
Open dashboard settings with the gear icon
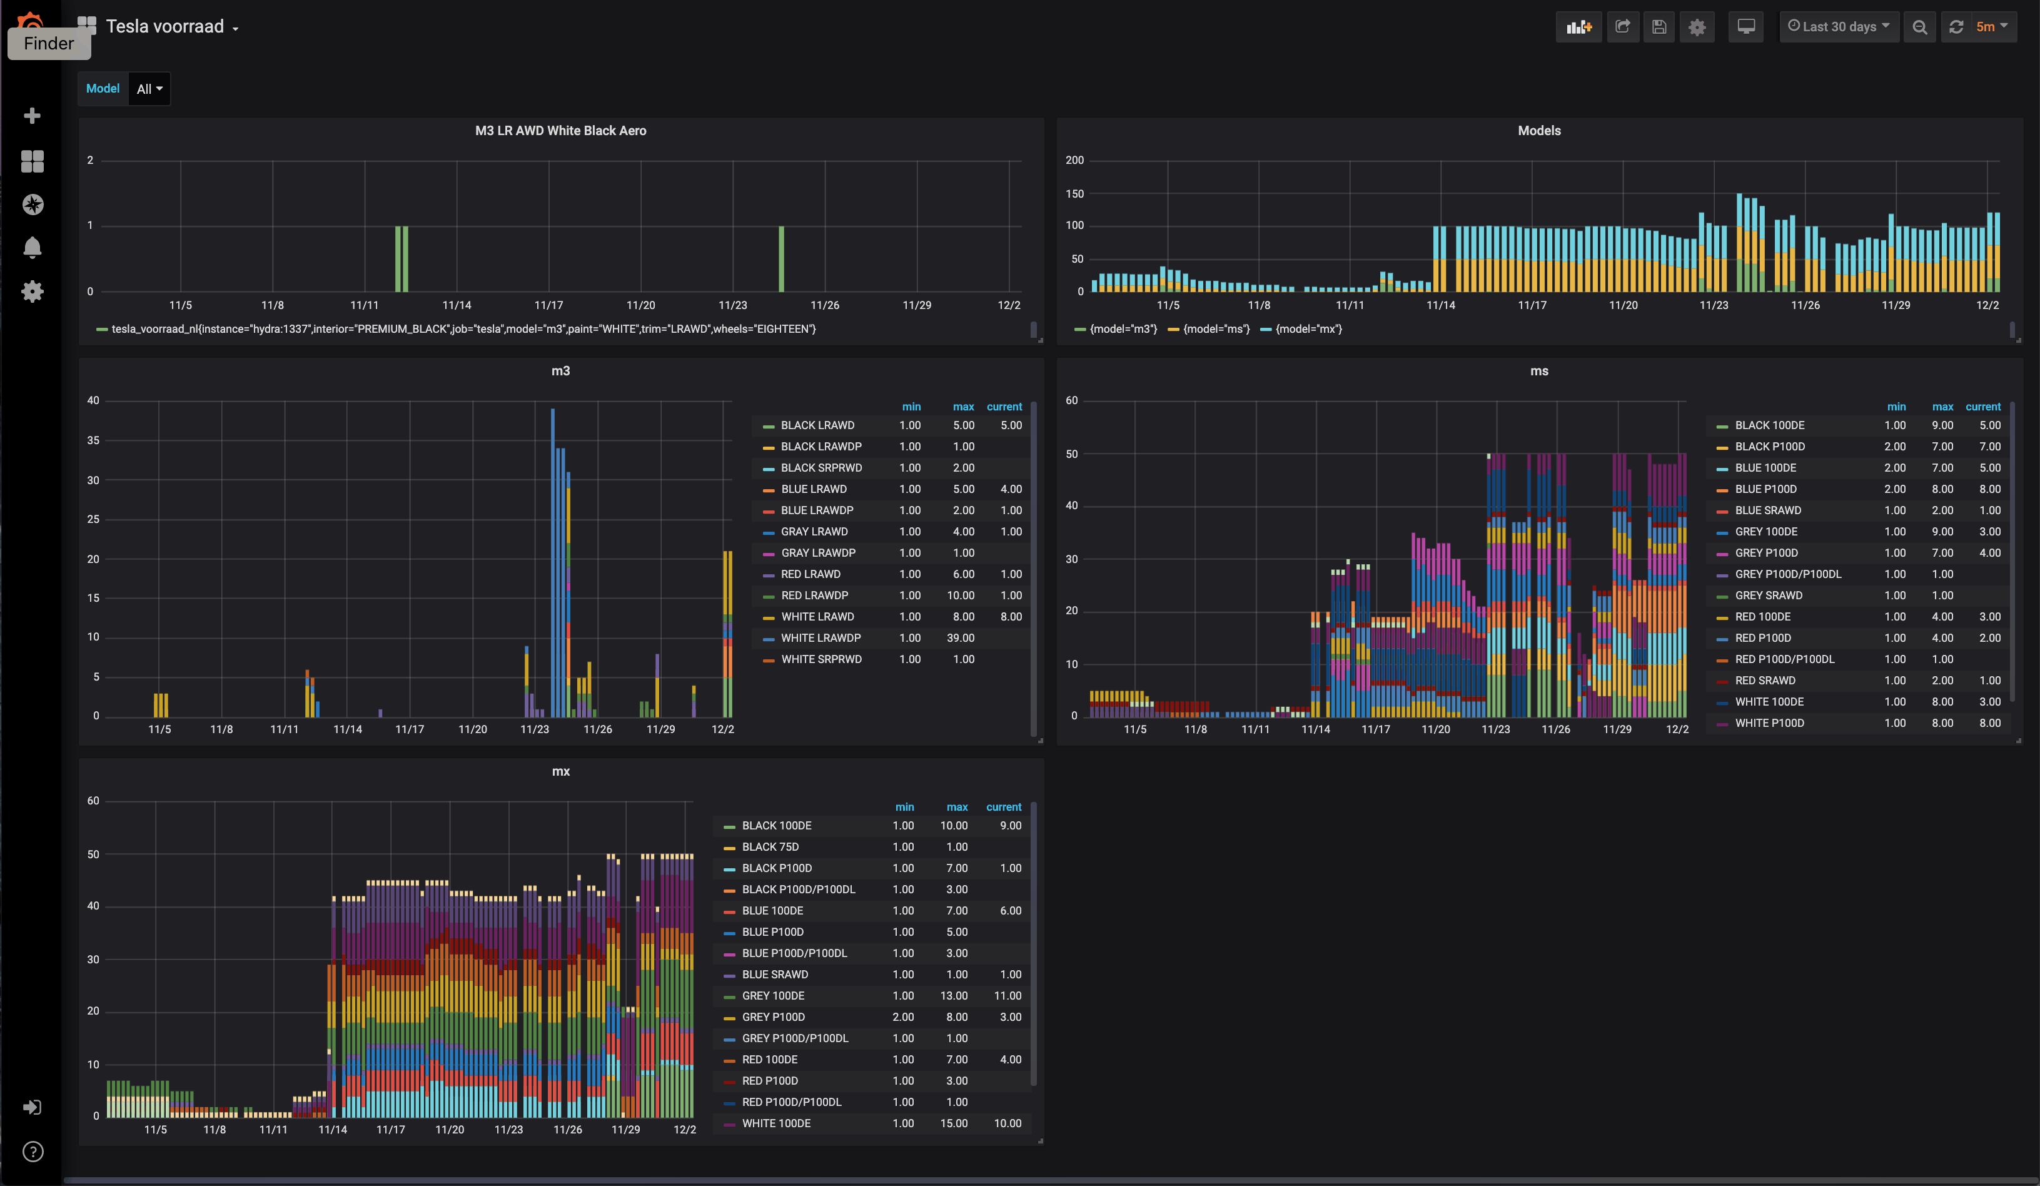coord(1697,27)
